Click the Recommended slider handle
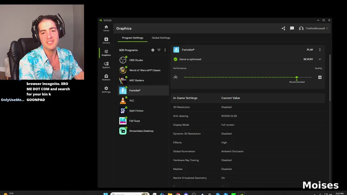Screen dimensions: 347x195 tap(297, 77)
